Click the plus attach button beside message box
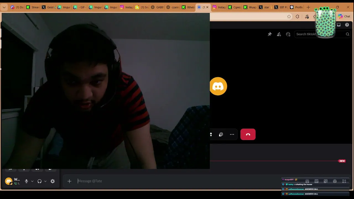The image size is (354, 199). point(69,181)
